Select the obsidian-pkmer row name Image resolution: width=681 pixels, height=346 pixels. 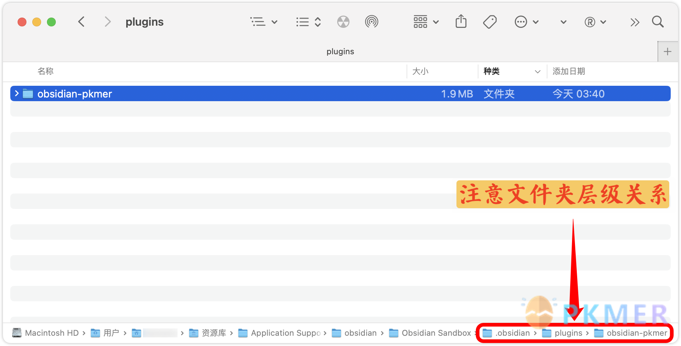(74, 94)
